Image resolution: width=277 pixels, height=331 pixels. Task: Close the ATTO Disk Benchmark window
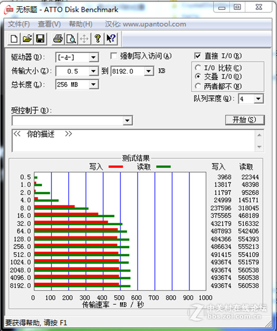(258, 7)
